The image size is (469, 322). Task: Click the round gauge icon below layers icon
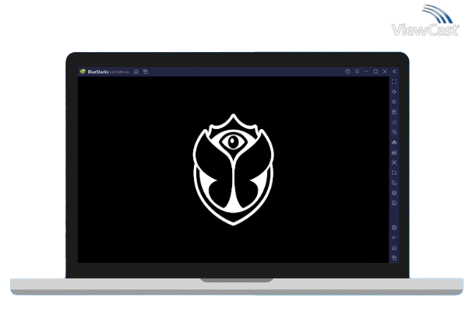(x=394, y=203)
